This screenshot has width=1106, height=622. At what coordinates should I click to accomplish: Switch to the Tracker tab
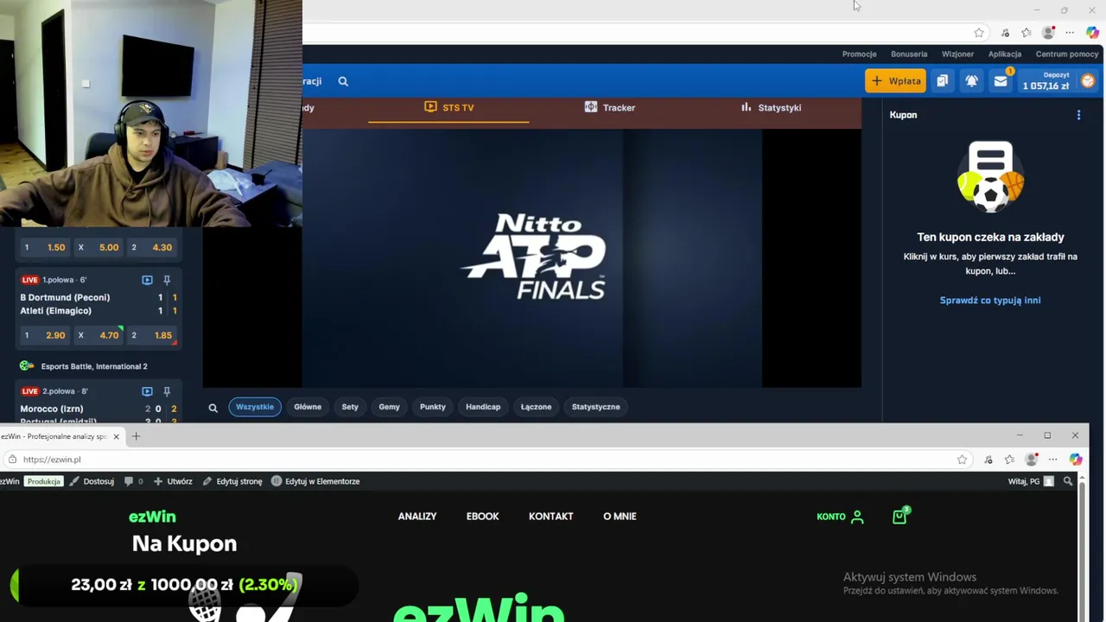pos(610,108)
